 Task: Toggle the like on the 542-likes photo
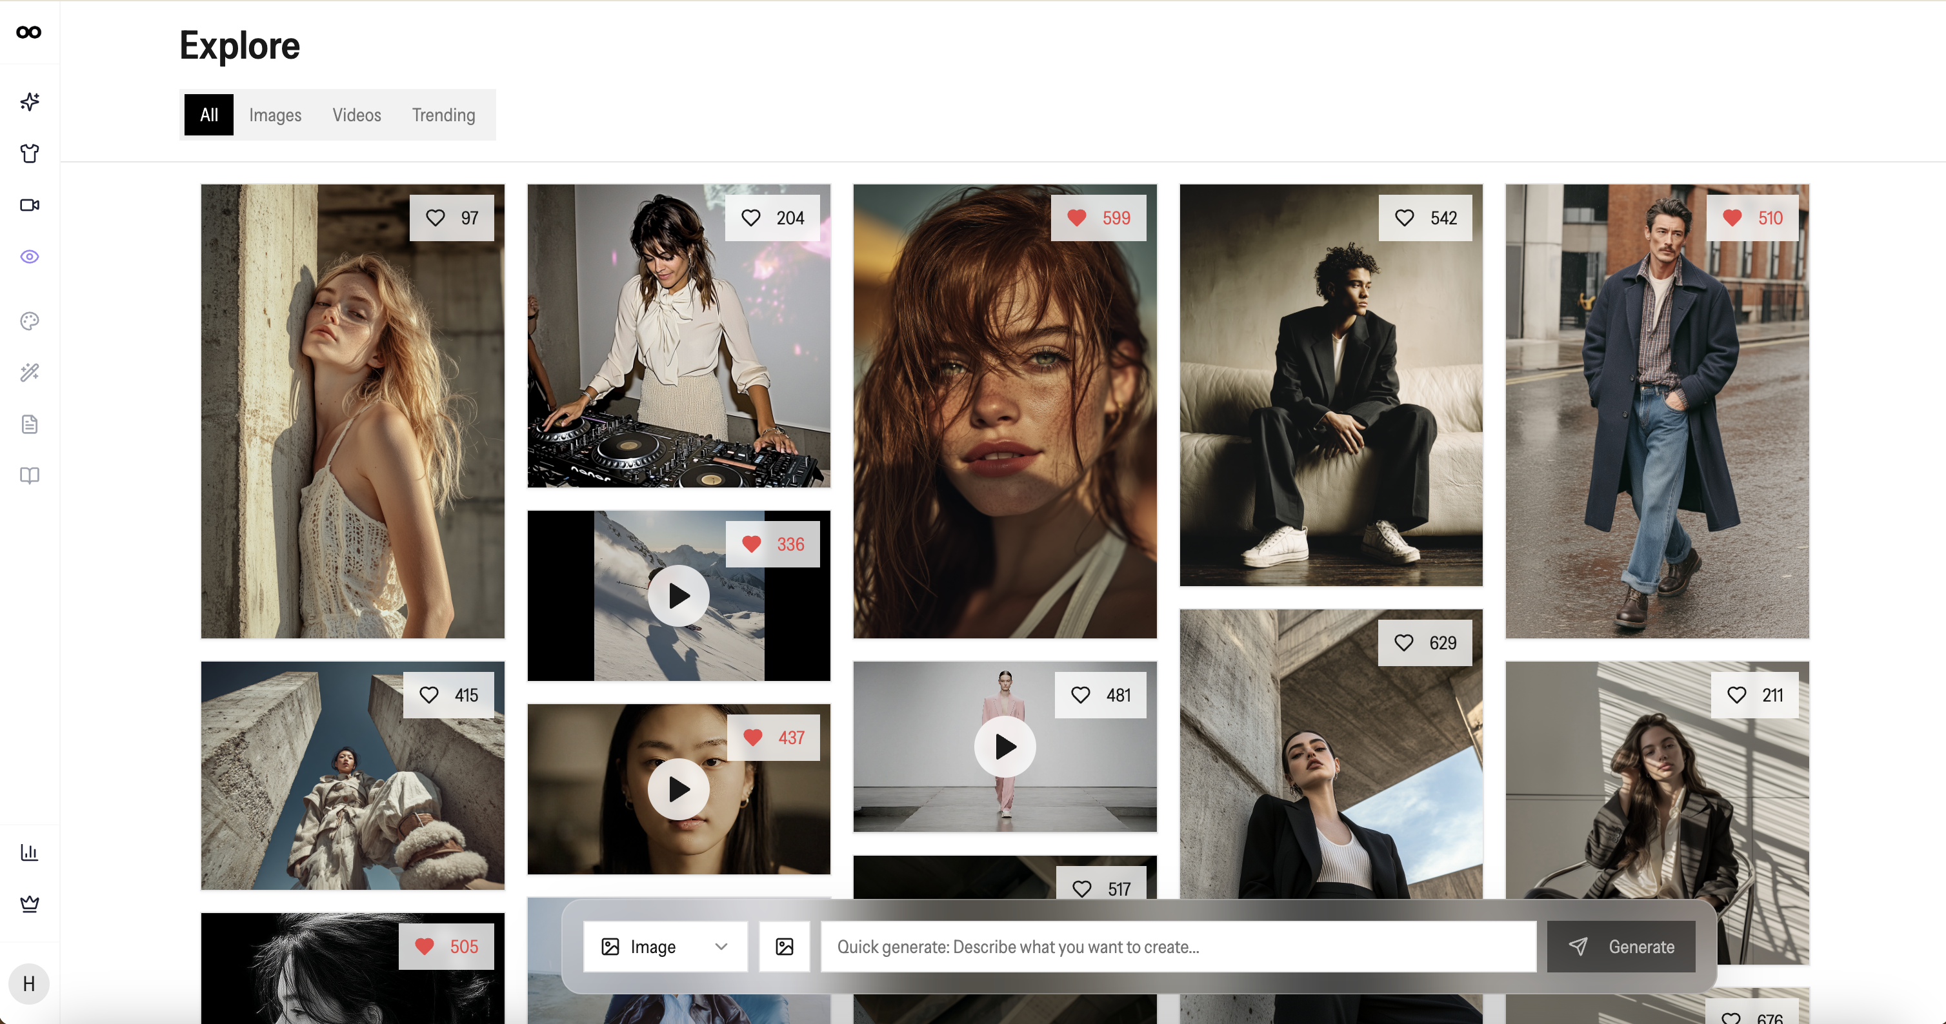click(1405, 218)
